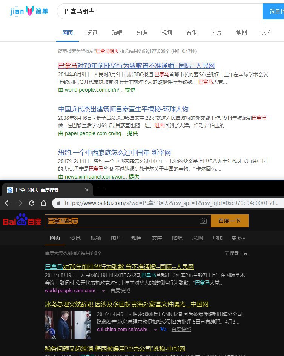
Task: Reload the Baidu page
Action: [x=32, y=203]
